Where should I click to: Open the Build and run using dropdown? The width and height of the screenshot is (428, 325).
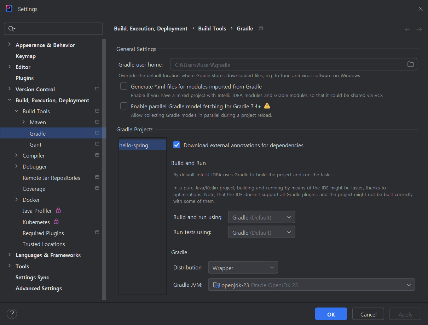261,217
